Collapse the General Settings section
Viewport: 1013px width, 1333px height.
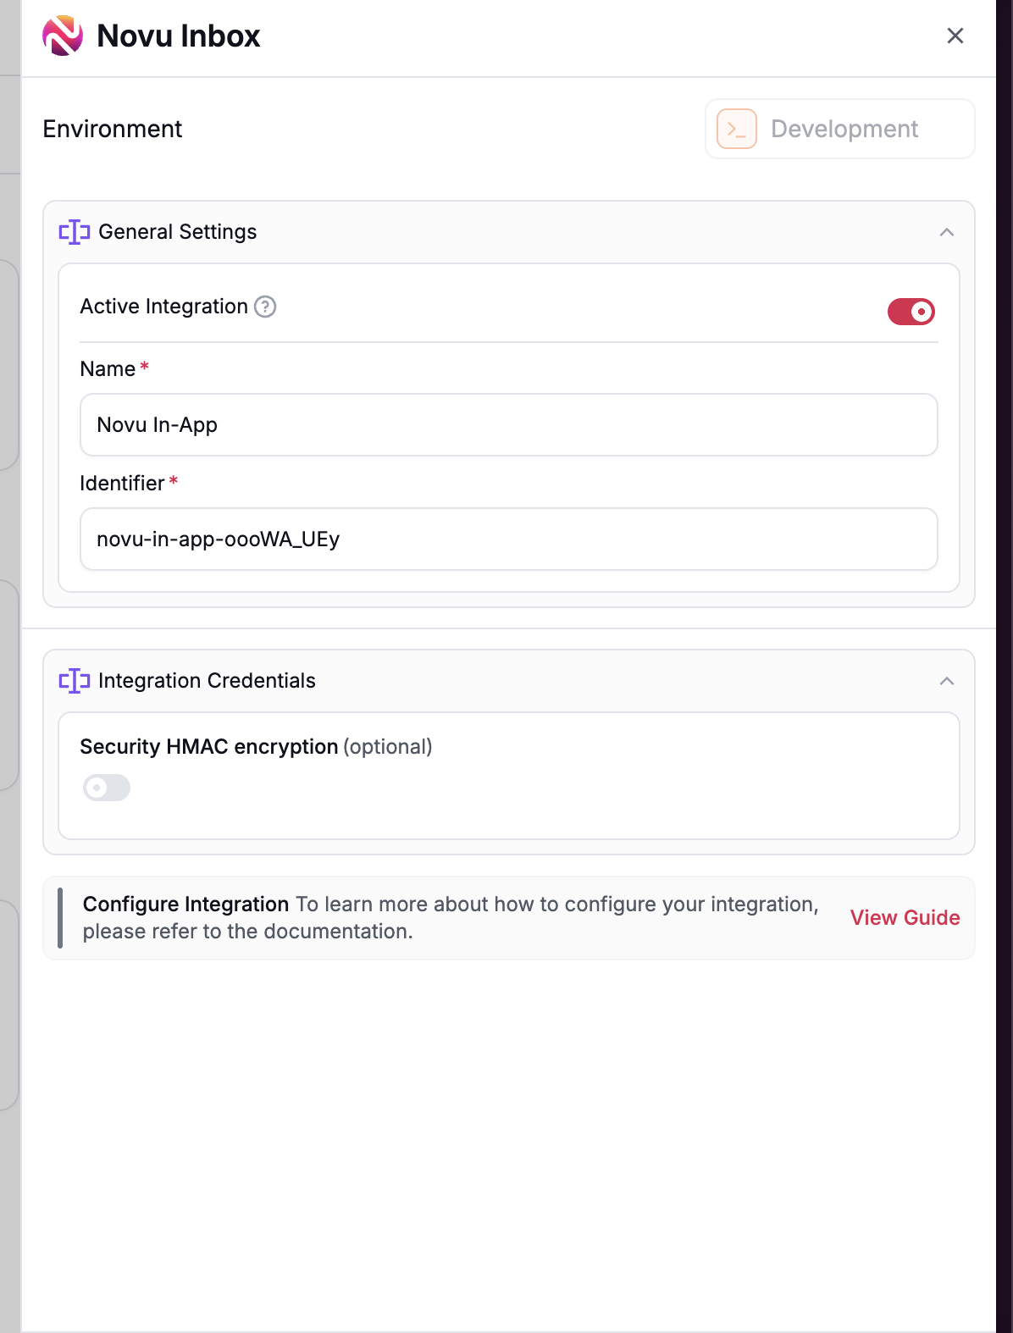[946, 232]
